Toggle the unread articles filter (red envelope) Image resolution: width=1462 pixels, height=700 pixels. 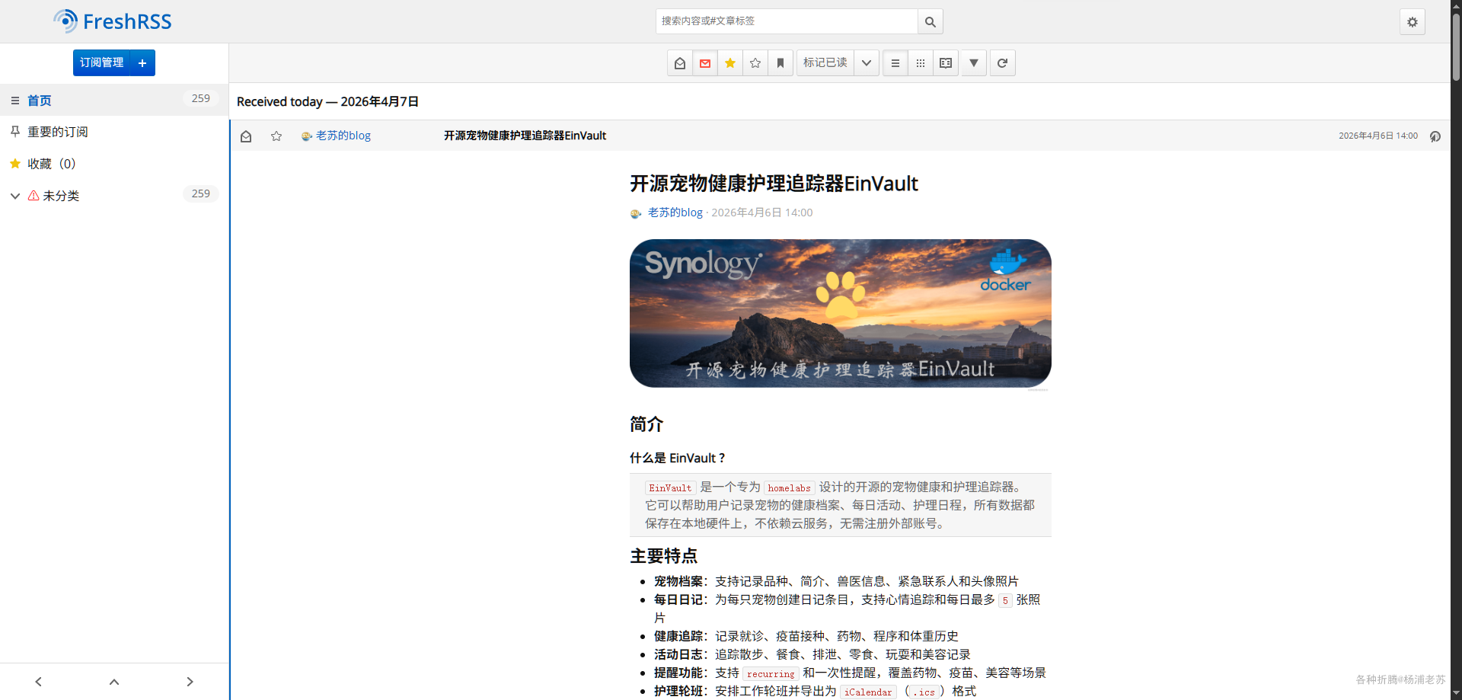coord(705,63)
